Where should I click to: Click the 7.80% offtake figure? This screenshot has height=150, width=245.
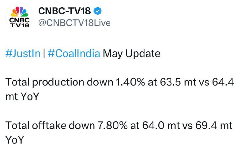coord(113,125)
